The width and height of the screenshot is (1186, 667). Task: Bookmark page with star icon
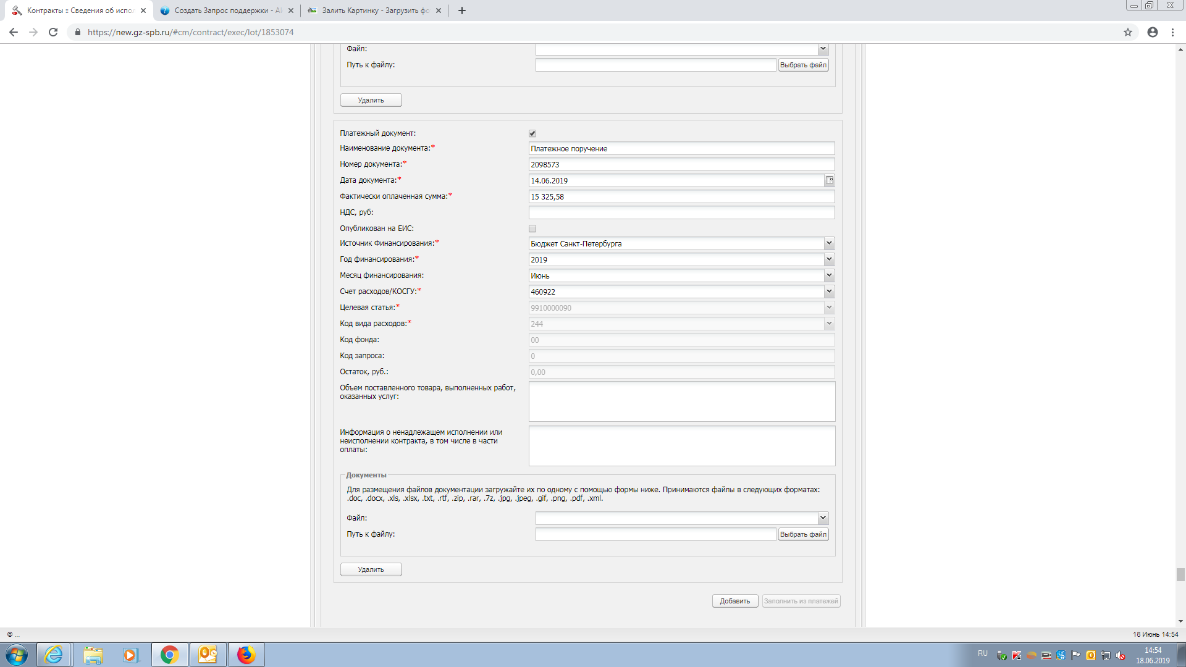[x=1127, y=32]
